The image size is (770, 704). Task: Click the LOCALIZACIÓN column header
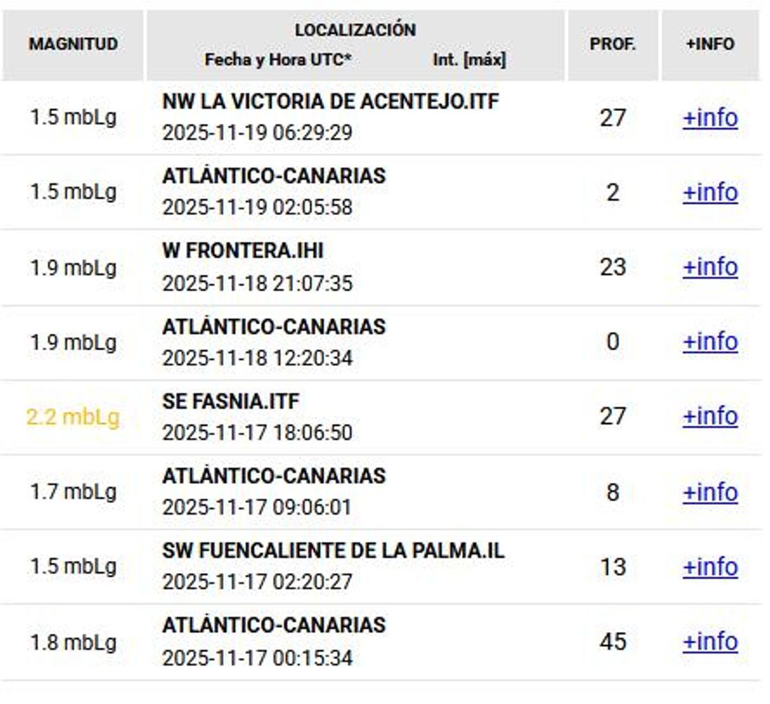click(355, 29)
